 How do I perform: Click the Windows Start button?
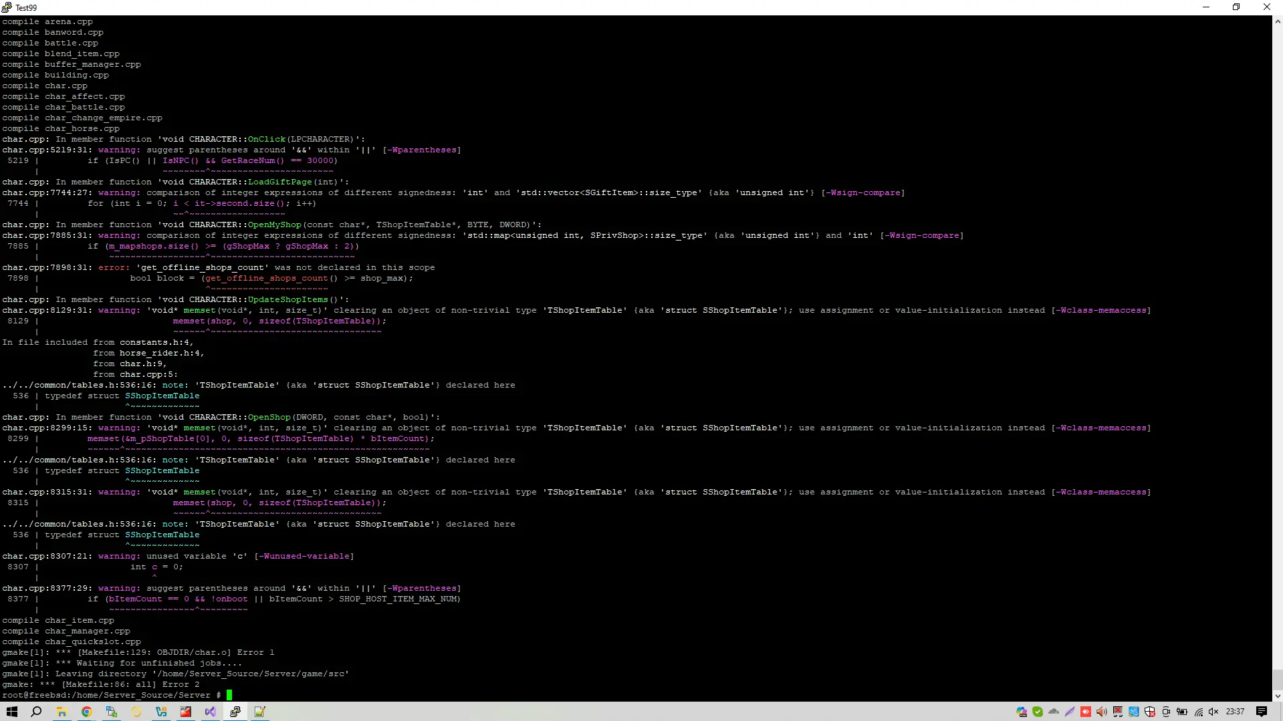(x=12, y=712)
